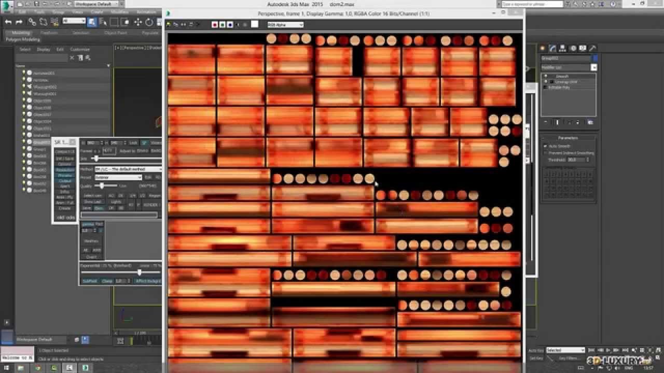Screen dimensions: 664x373
Task: Click the Customize menu in Scene Explorer
Action: 80,50
